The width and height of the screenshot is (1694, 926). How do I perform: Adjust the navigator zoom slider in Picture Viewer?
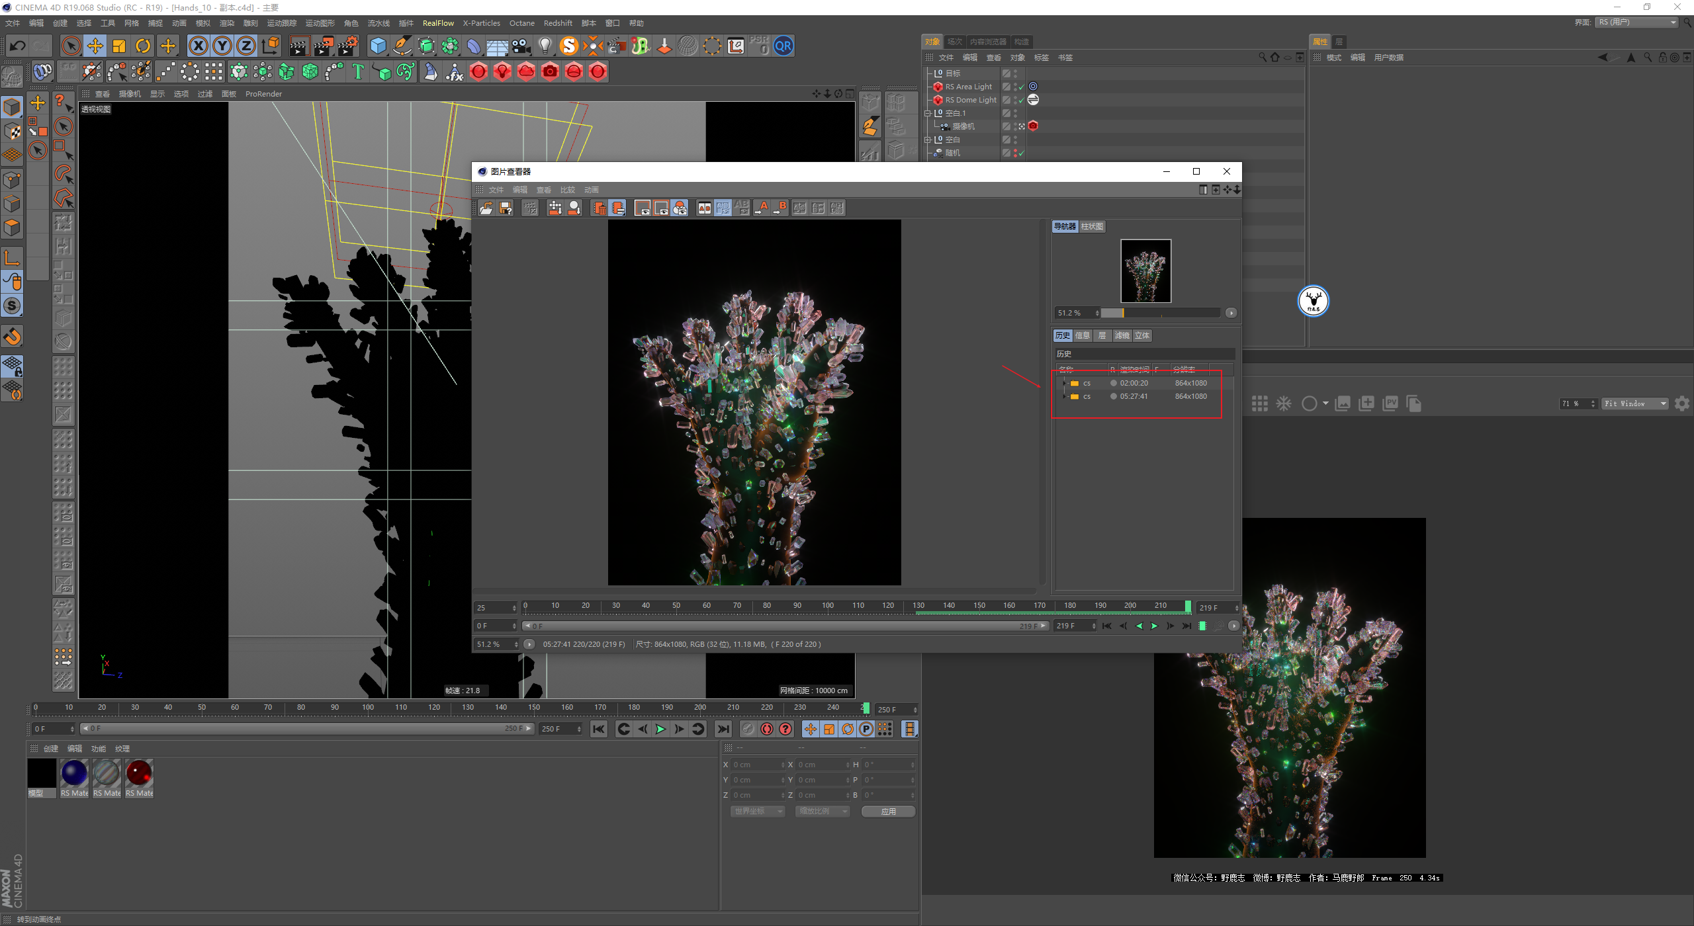point(1161,313)
